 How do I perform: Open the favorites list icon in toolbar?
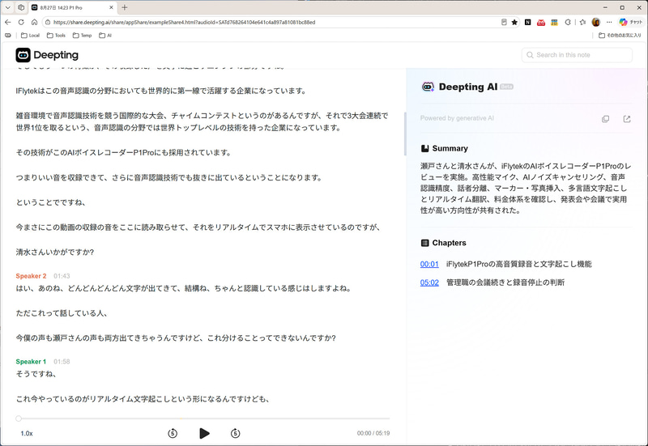[x=582, y=23]
